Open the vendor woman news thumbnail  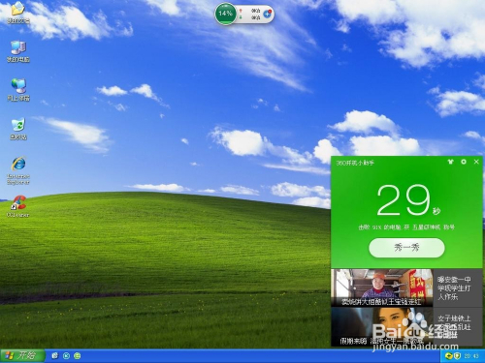tap(381, 287)
